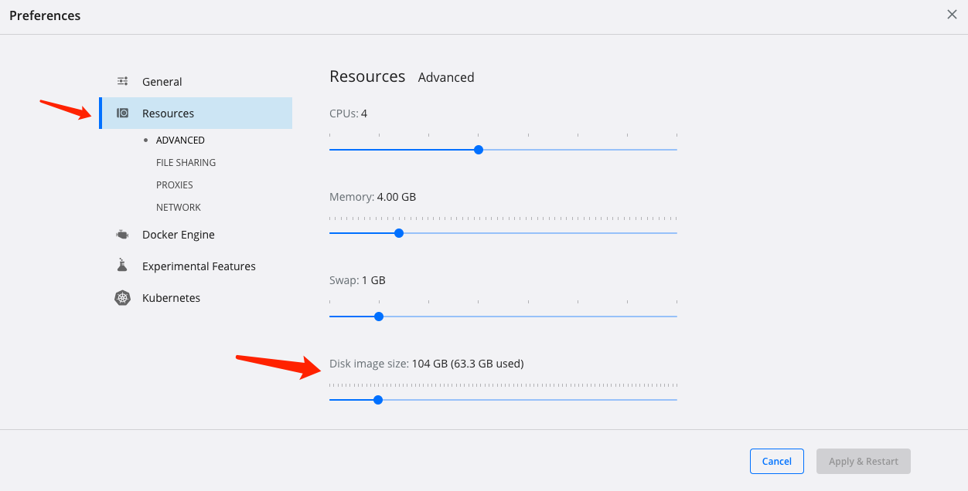Set the Disk image size slider to maximum end

[x=676, y=400]
